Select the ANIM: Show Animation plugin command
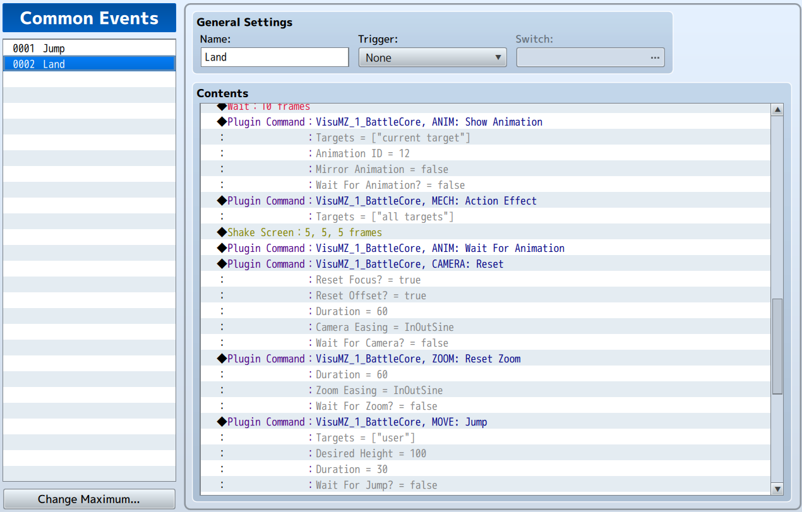The image size is (802, 512). 486,122
